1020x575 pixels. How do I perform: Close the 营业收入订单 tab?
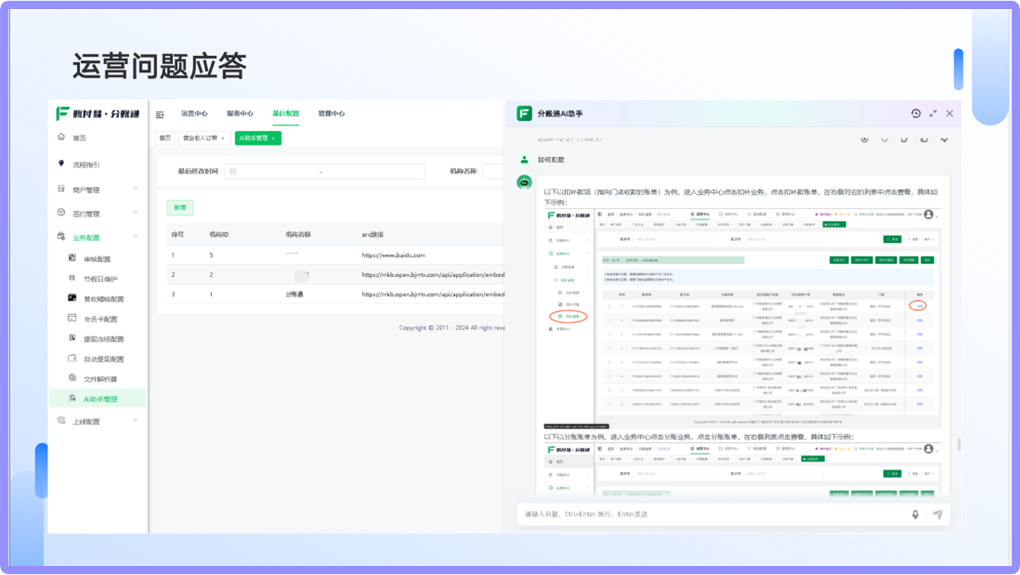pyautogui.click(x=223, y=138)
